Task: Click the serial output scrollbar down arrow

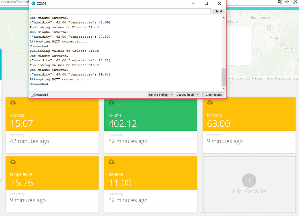Action: (x=224, y=88)
